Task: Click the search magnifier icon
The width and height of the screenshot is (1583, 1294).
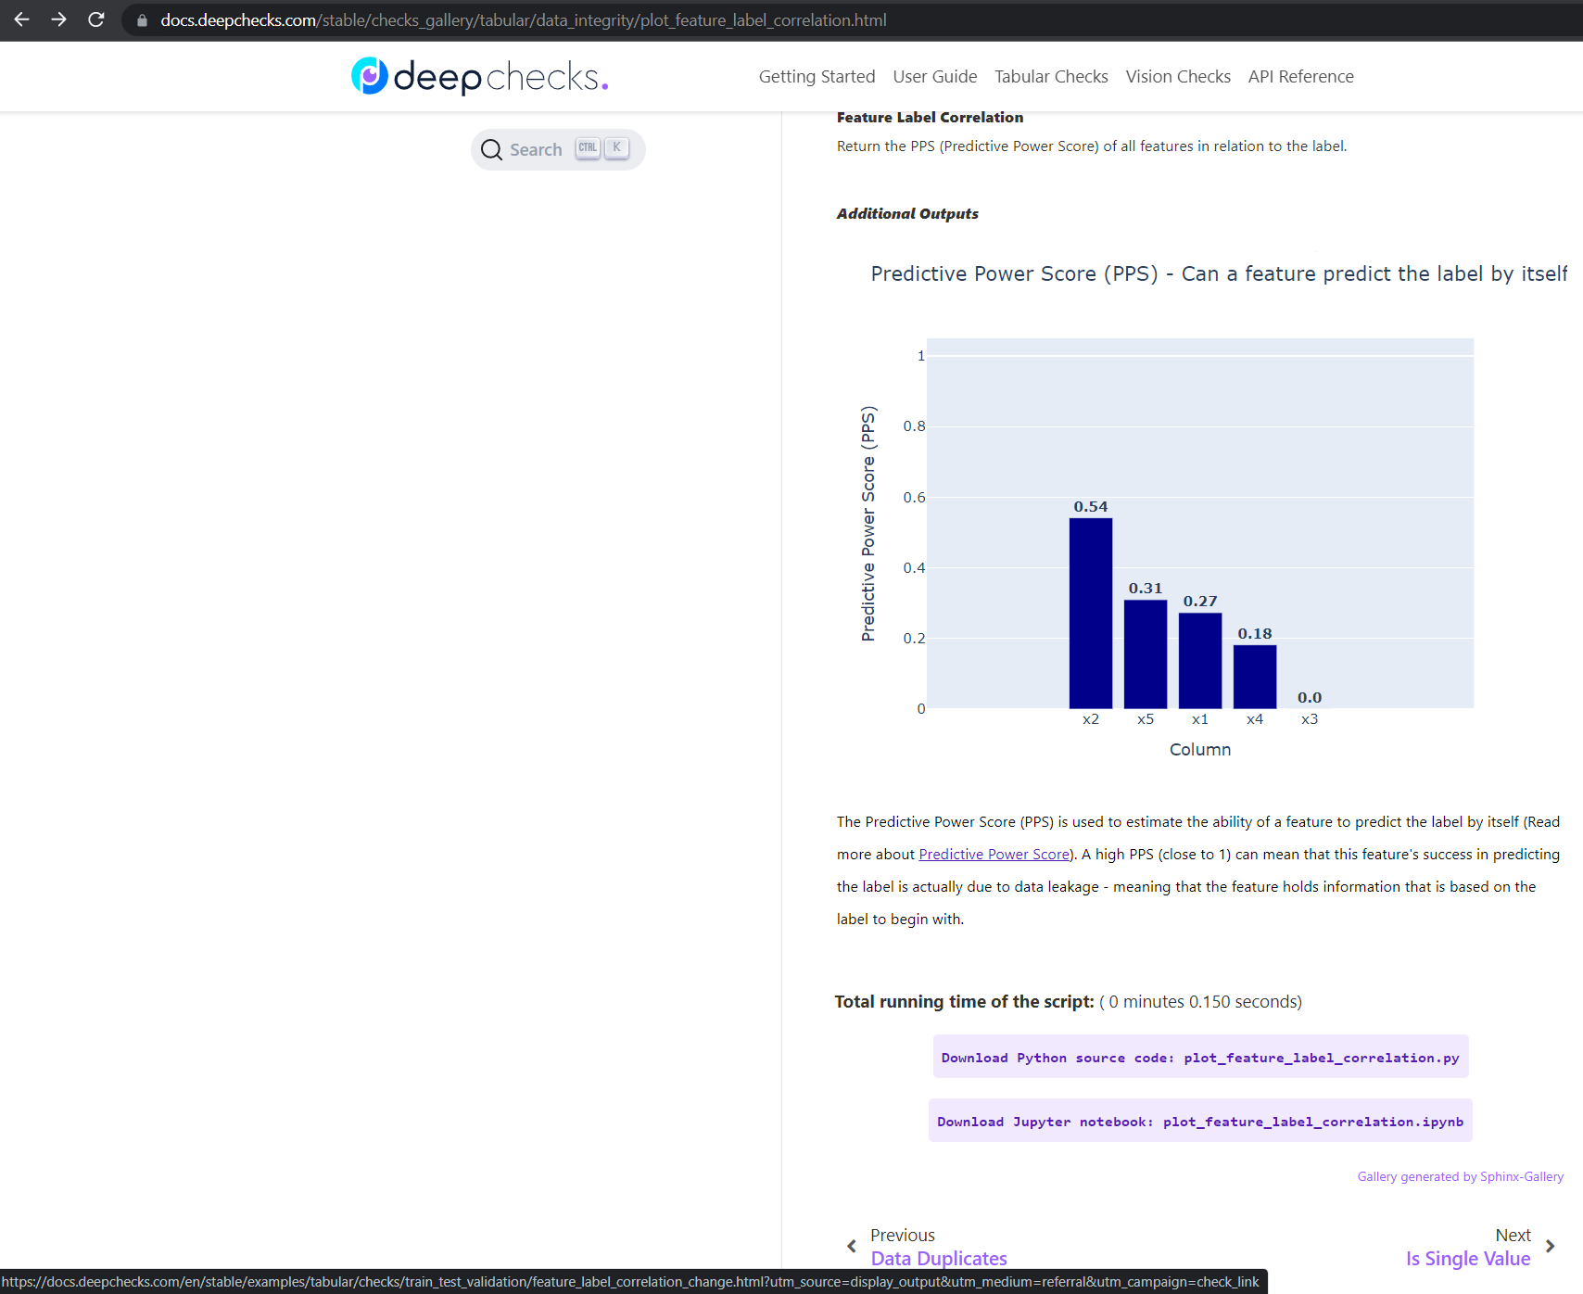Action: tap(491, 149)
